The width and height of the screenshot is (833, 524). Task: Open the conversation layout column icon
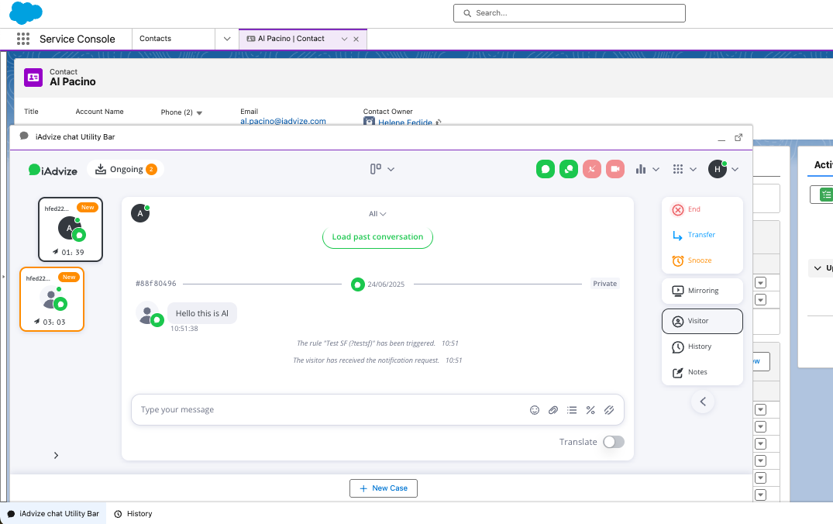[376, 169]
